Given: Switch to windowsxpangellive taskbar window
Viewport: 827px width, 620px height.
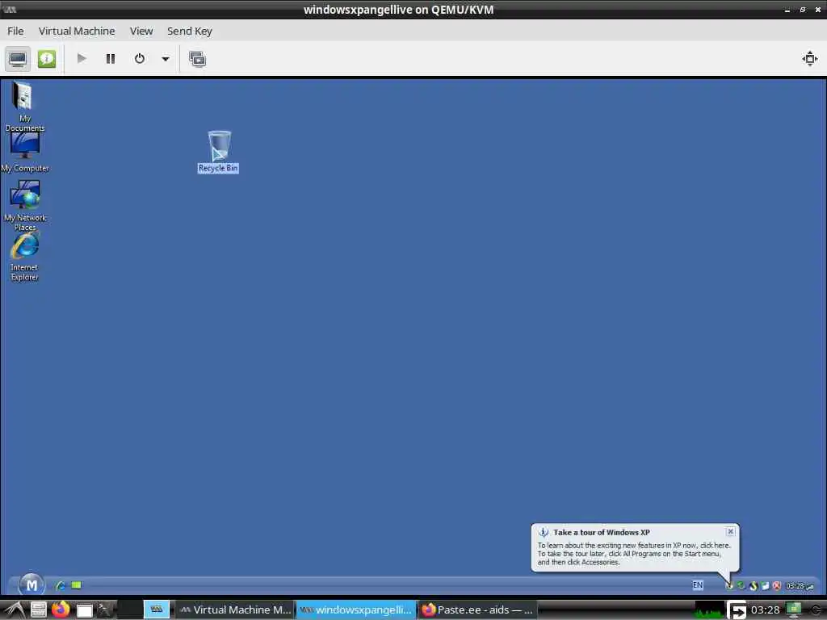Looking at the screenshot, I should coord(356,610).
